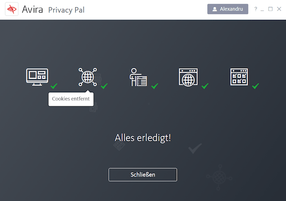Click the monitor dashboard icon
The width and height of the screenshot is (286, 201).
pyautogui.click(x=37, y=77)
